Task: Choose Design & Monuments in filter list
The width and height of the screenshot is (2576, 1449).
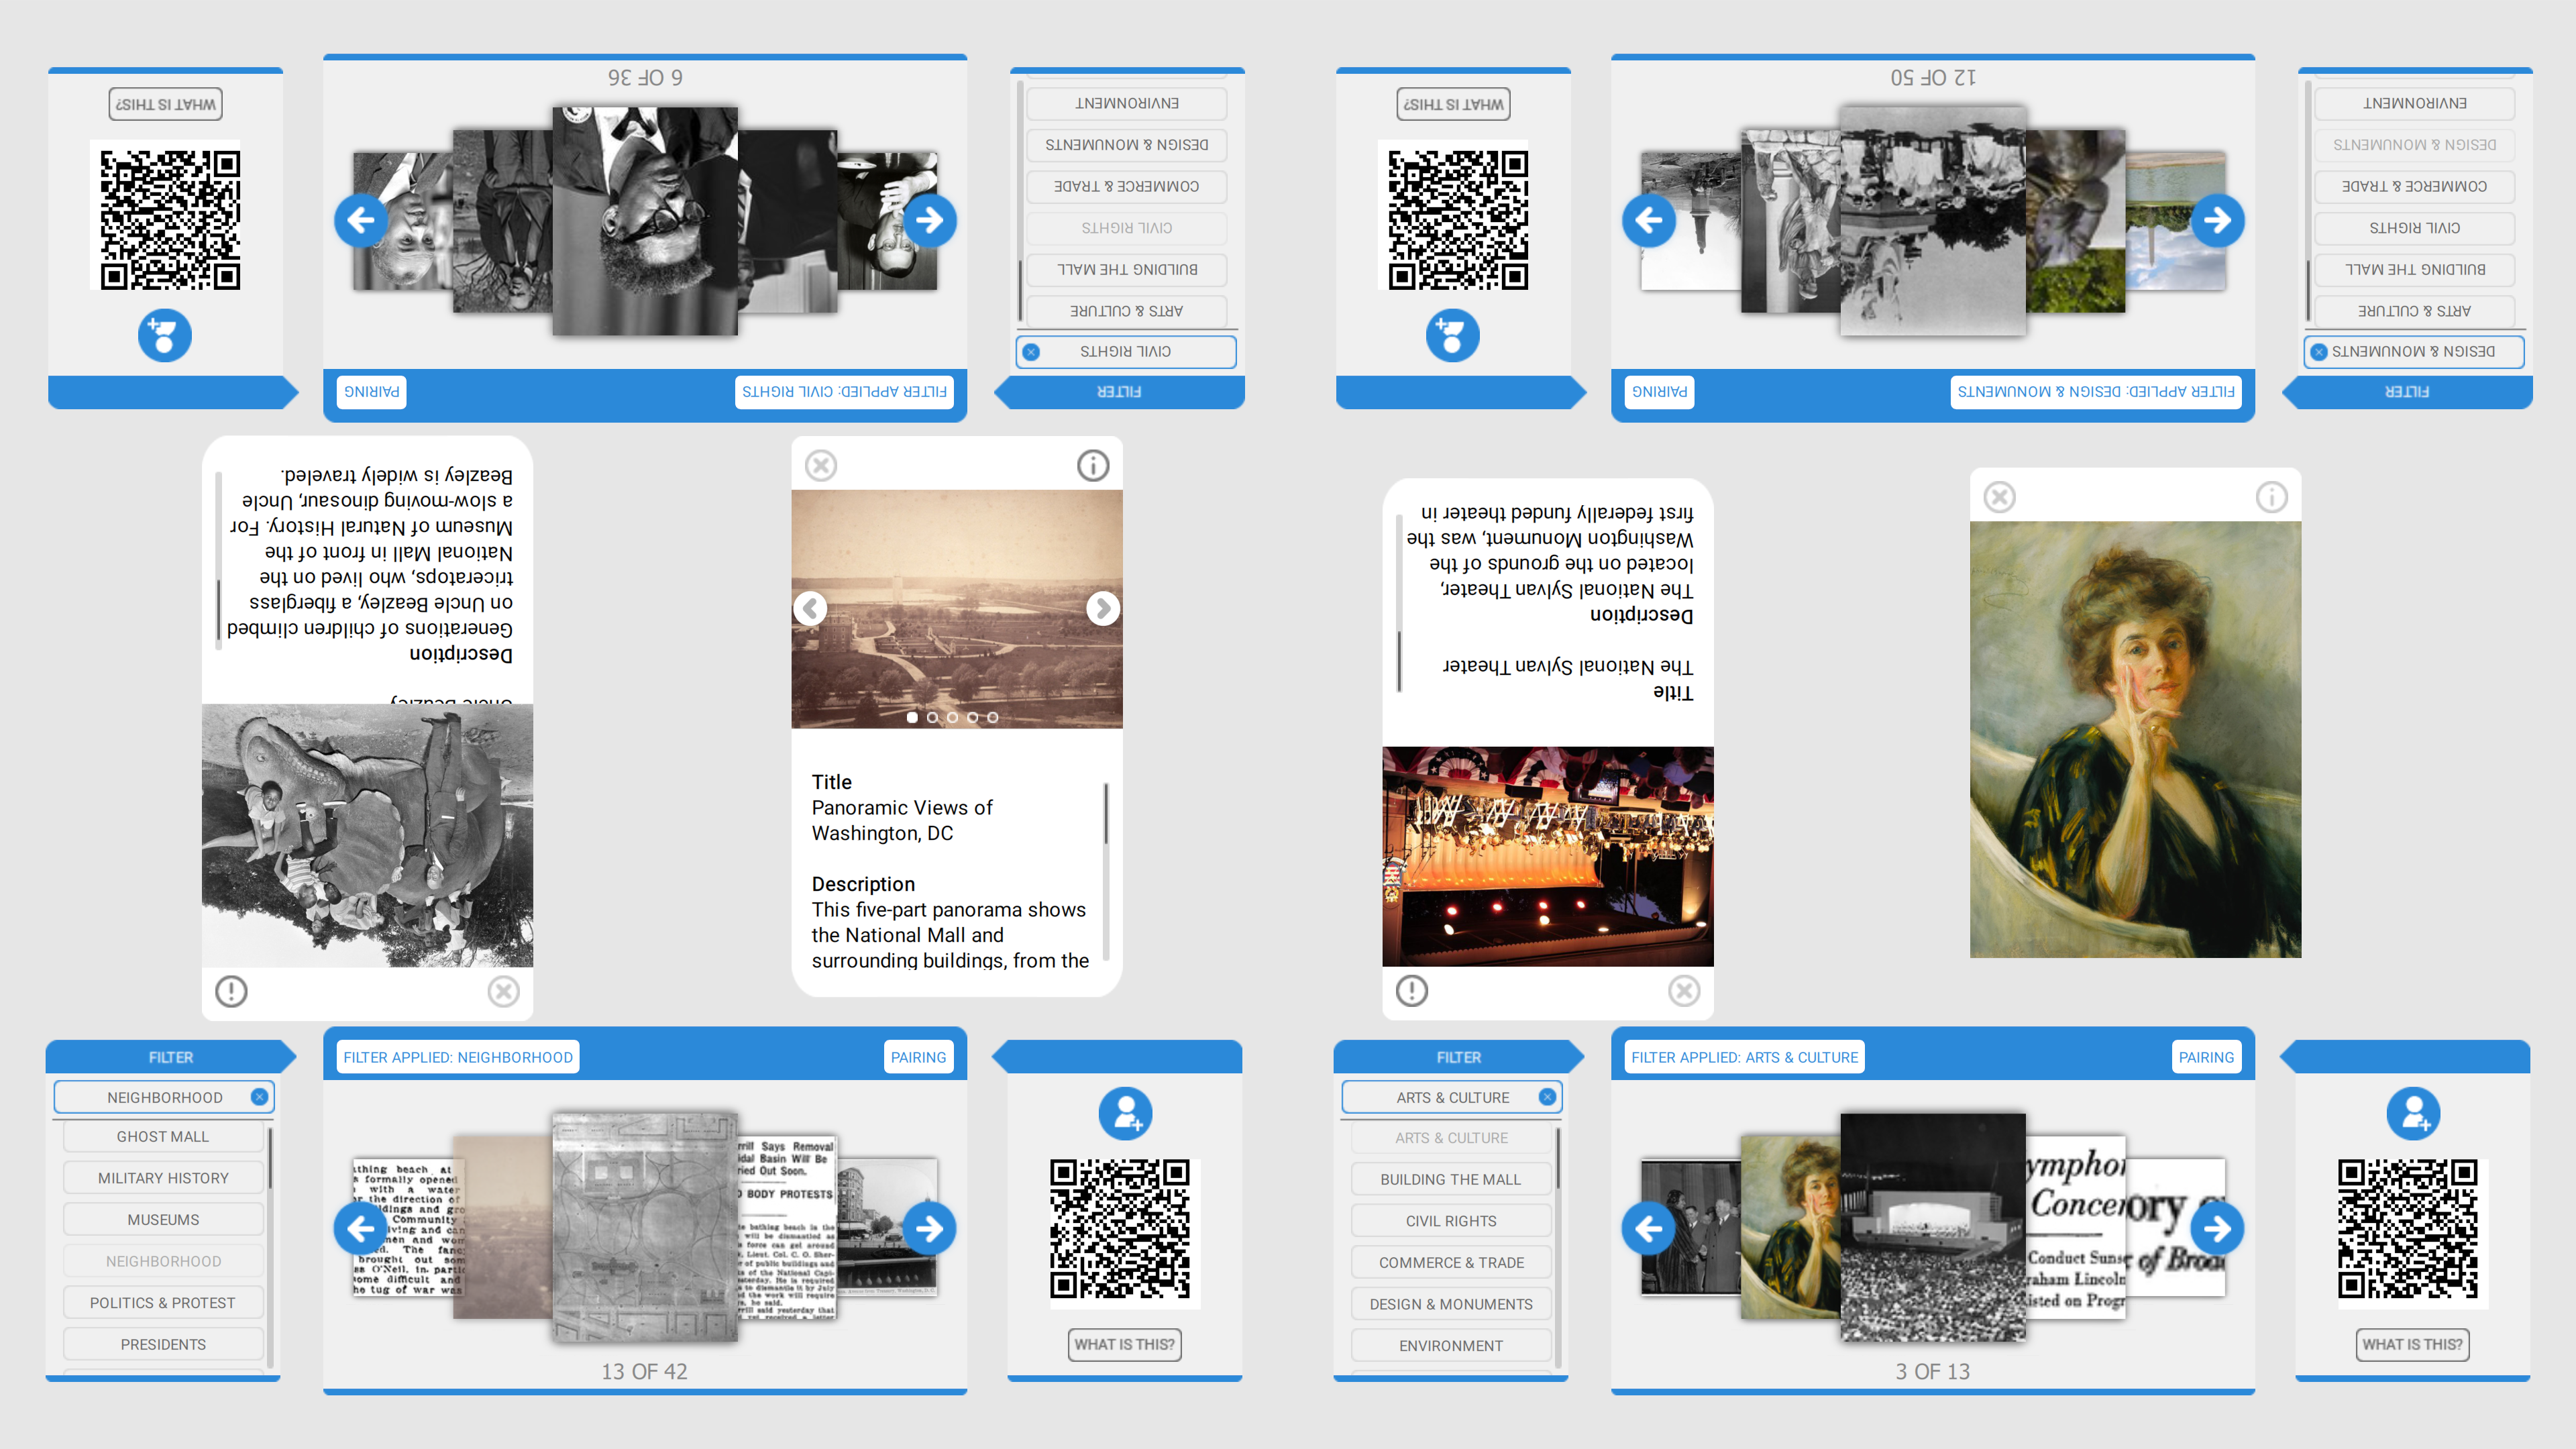Action: 1450,1304
